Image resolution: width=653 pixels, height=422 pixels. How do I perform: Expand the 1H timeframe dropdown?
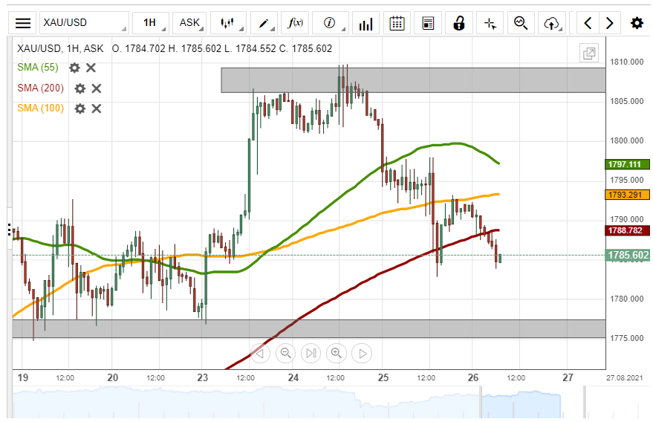[151, 23]
